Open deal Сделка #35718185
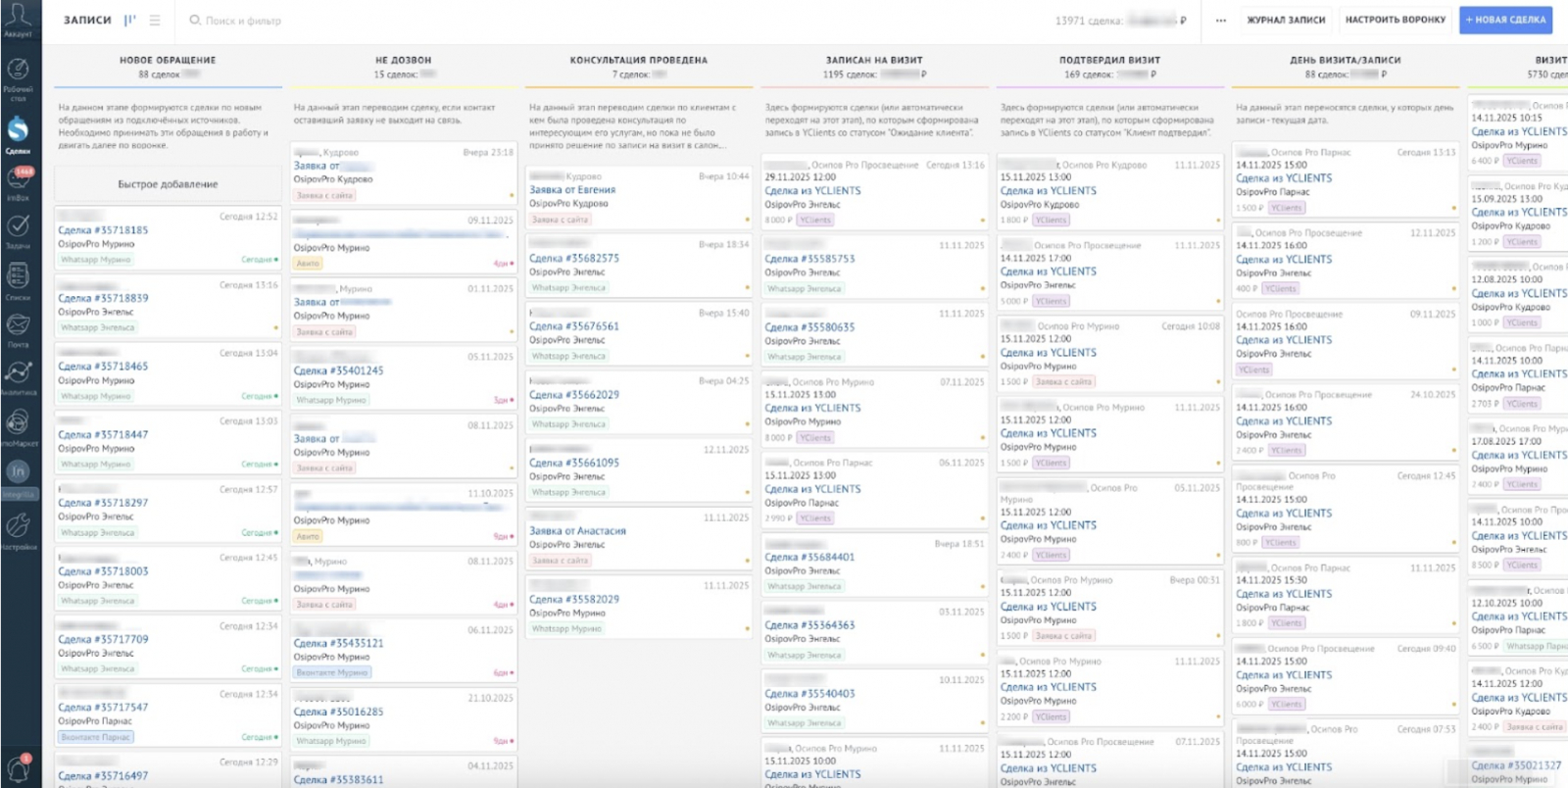1568x788 pixels. 103,230
